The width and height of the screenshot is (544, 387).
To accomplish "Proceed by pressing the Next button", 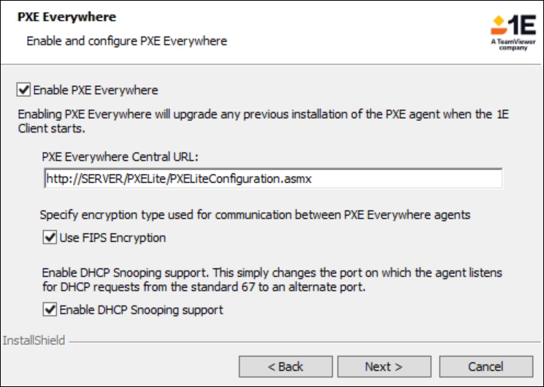I will [383, 366].
